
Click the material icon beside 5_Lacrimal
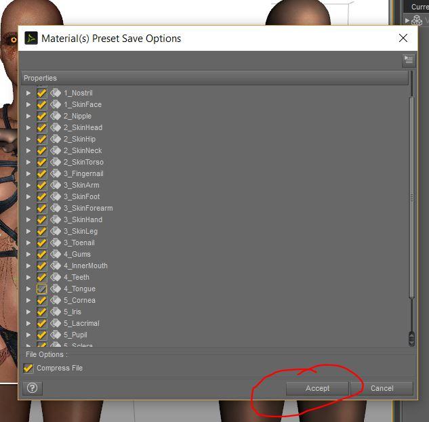(x=56, y=323)
